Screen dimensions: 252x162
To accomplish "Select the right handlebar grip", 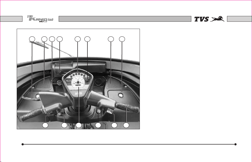I will pos(127,107).
